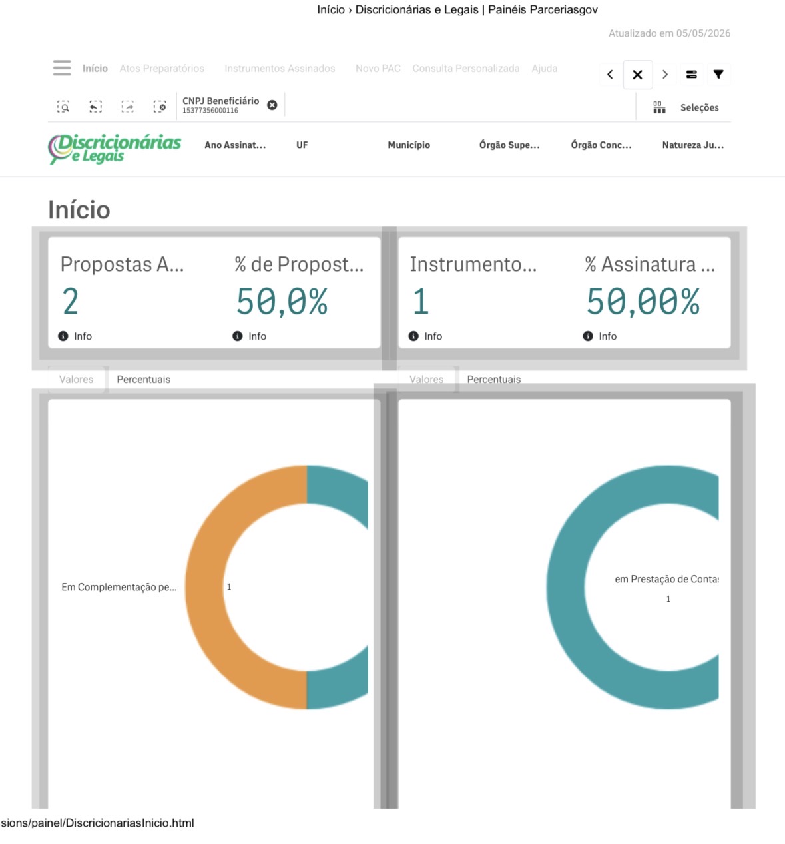The height and width of the screenshot is (844, 785).
Task: Click the Discricionárias e Legais logo
Action: (115, 148)
